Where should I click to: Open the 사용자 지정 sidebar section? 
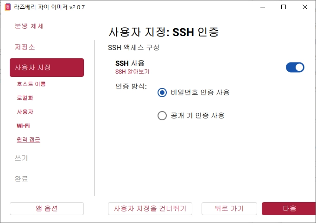coord(47,68)
